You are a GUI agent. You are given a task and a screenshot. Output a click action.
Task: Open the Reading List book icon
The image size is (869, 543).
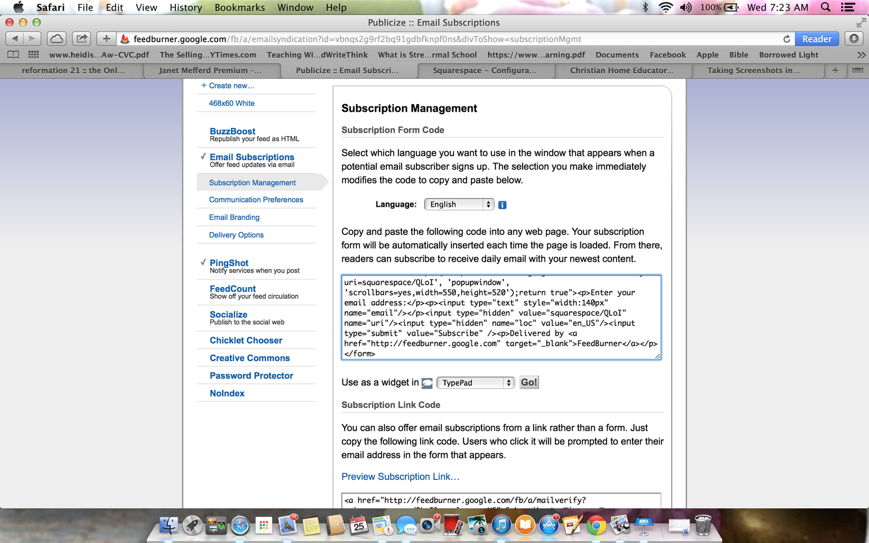(13, 55)
